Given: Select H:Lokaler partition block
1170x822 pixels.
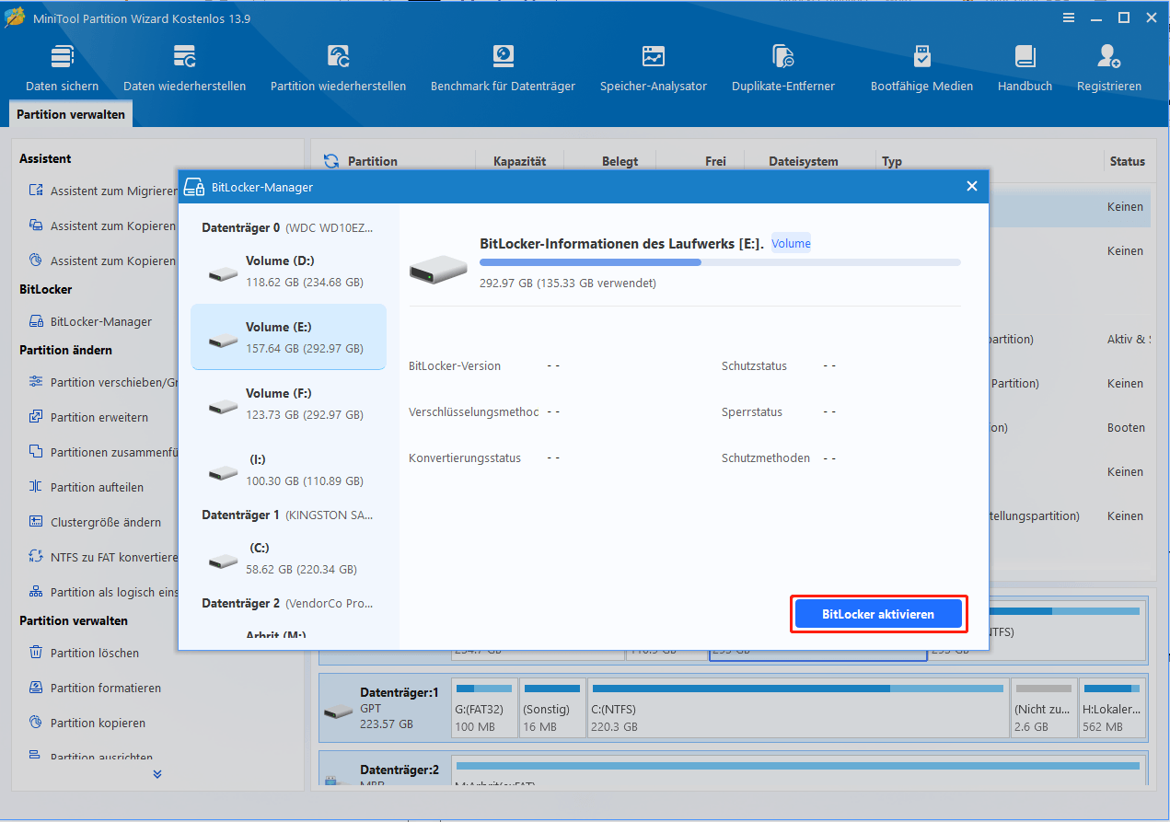Looking at the screenshot, I should [x=1113, y=708].
